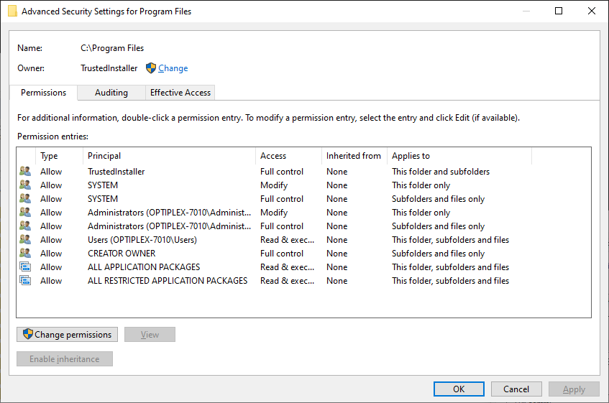
Task: Click 'This folder and subfolders' in the Applies to column
Action: 441,172
